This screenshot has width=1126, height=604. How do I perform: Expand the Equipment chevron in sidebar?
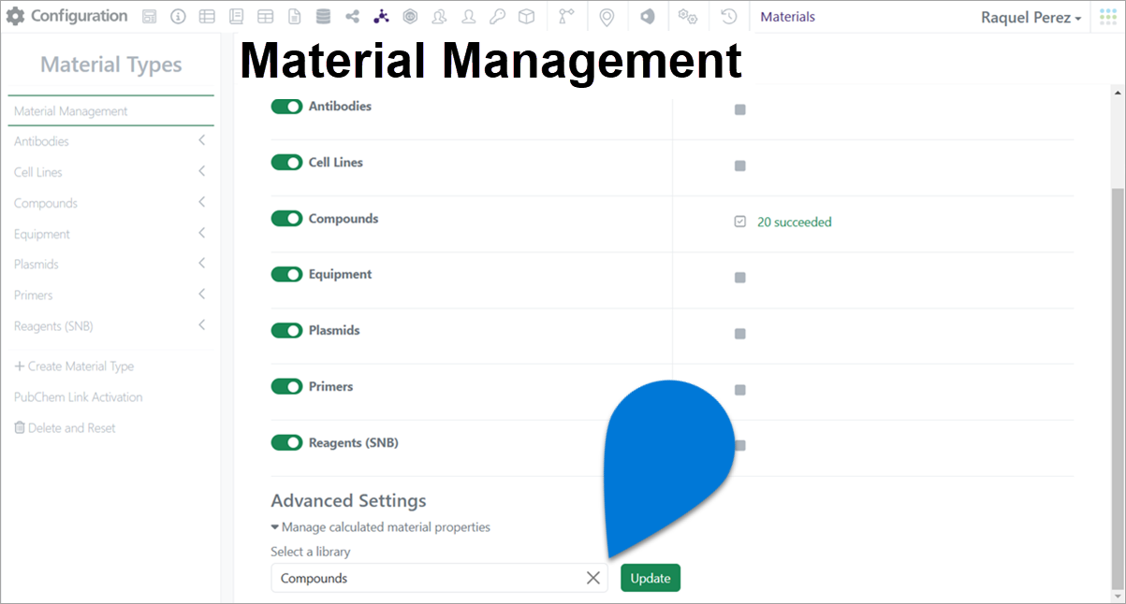point(202,234)
